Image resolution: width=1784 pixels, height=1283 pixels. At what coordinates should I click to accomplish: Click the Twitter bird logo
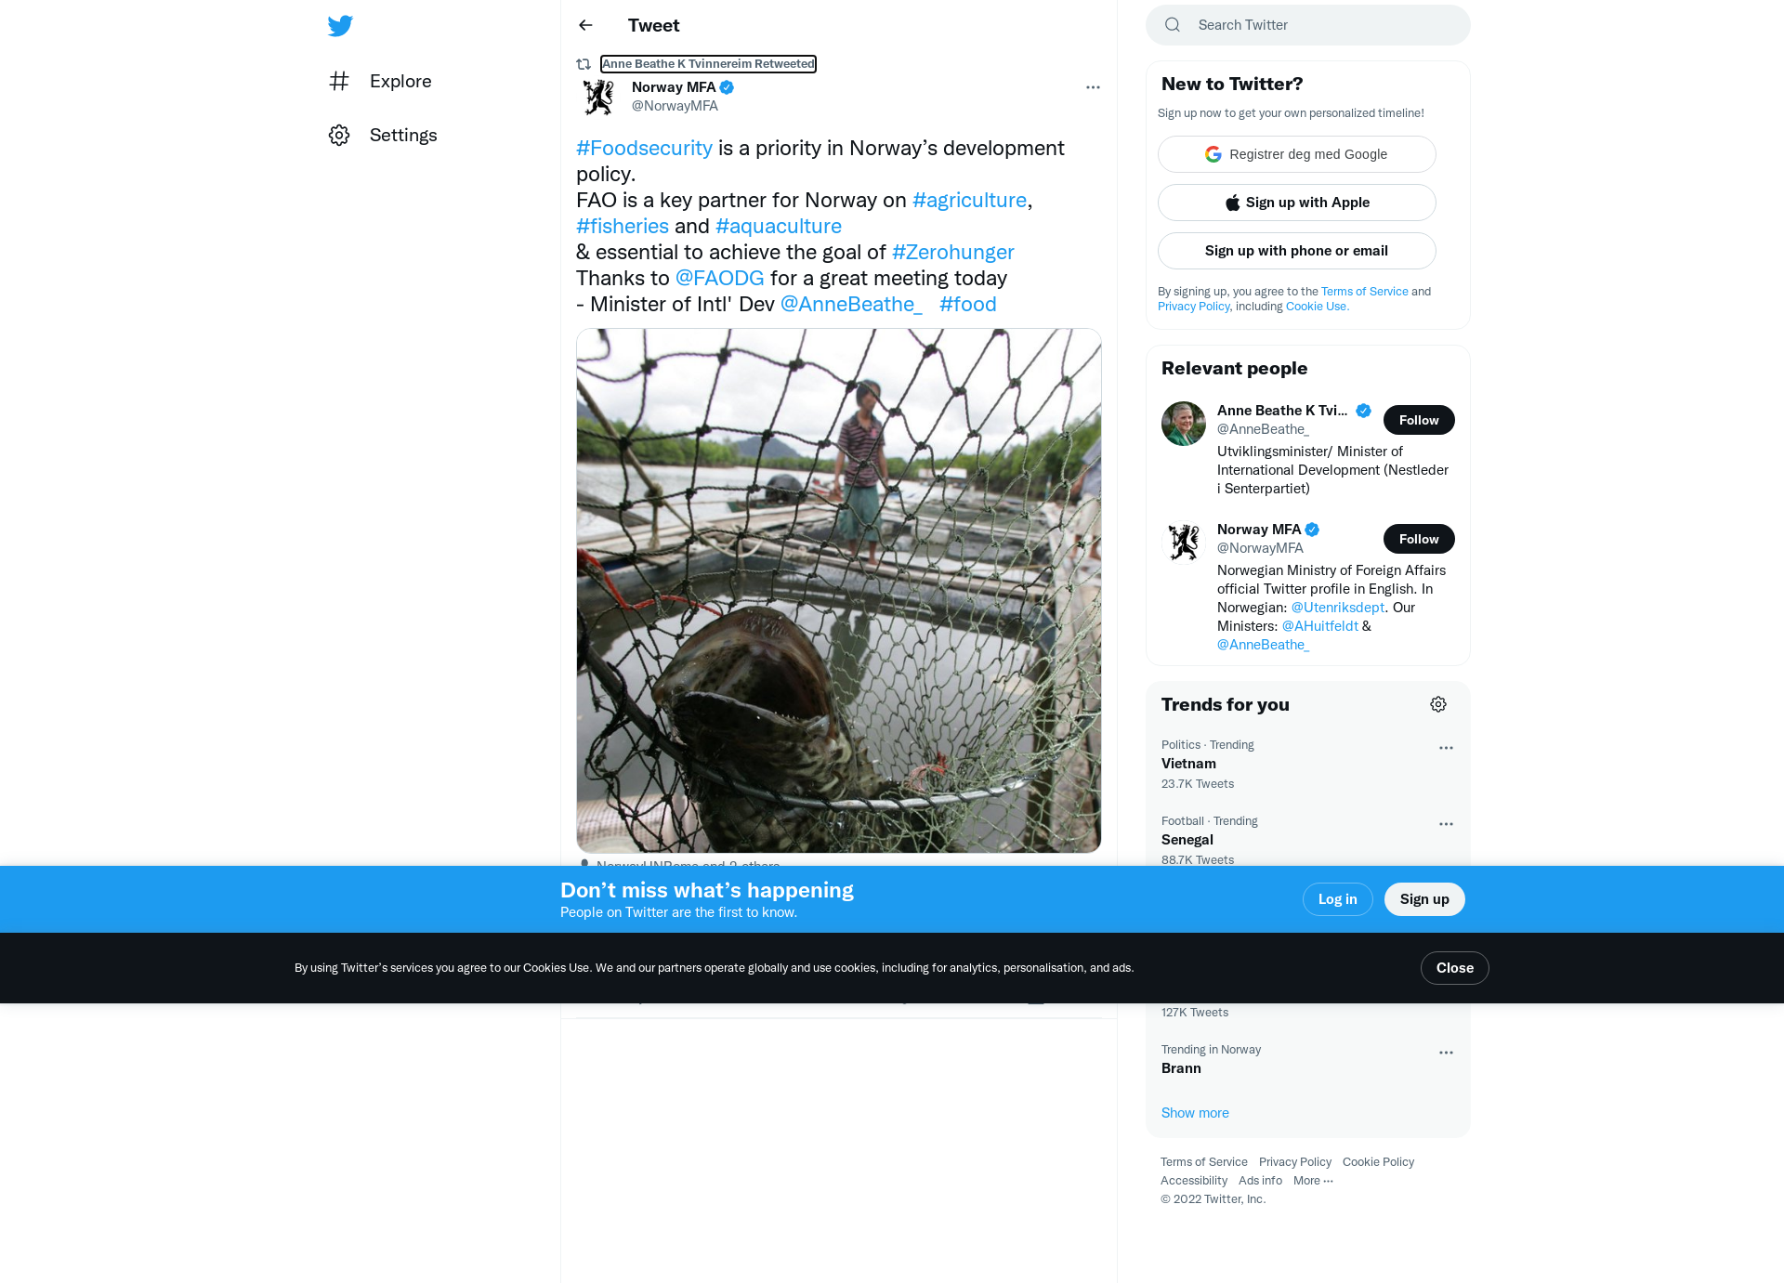[x=340, y=26]
